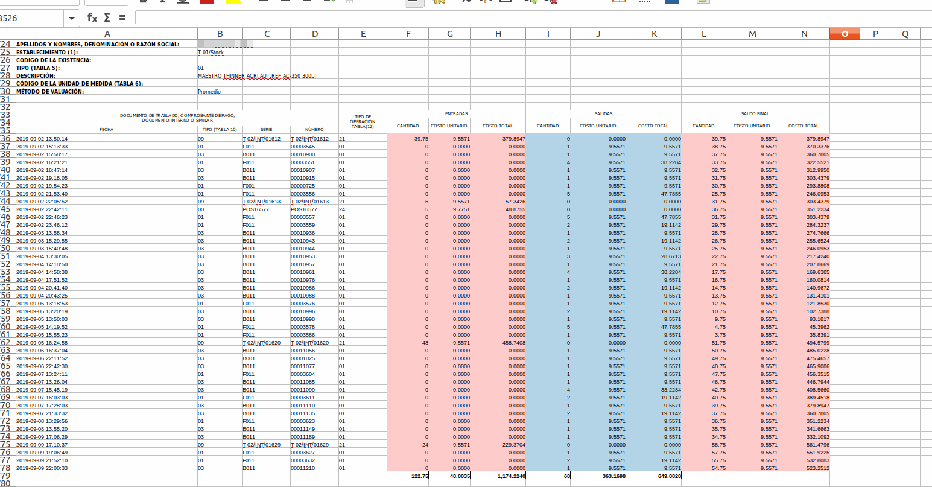Select column B by its header

coord(220,34)
